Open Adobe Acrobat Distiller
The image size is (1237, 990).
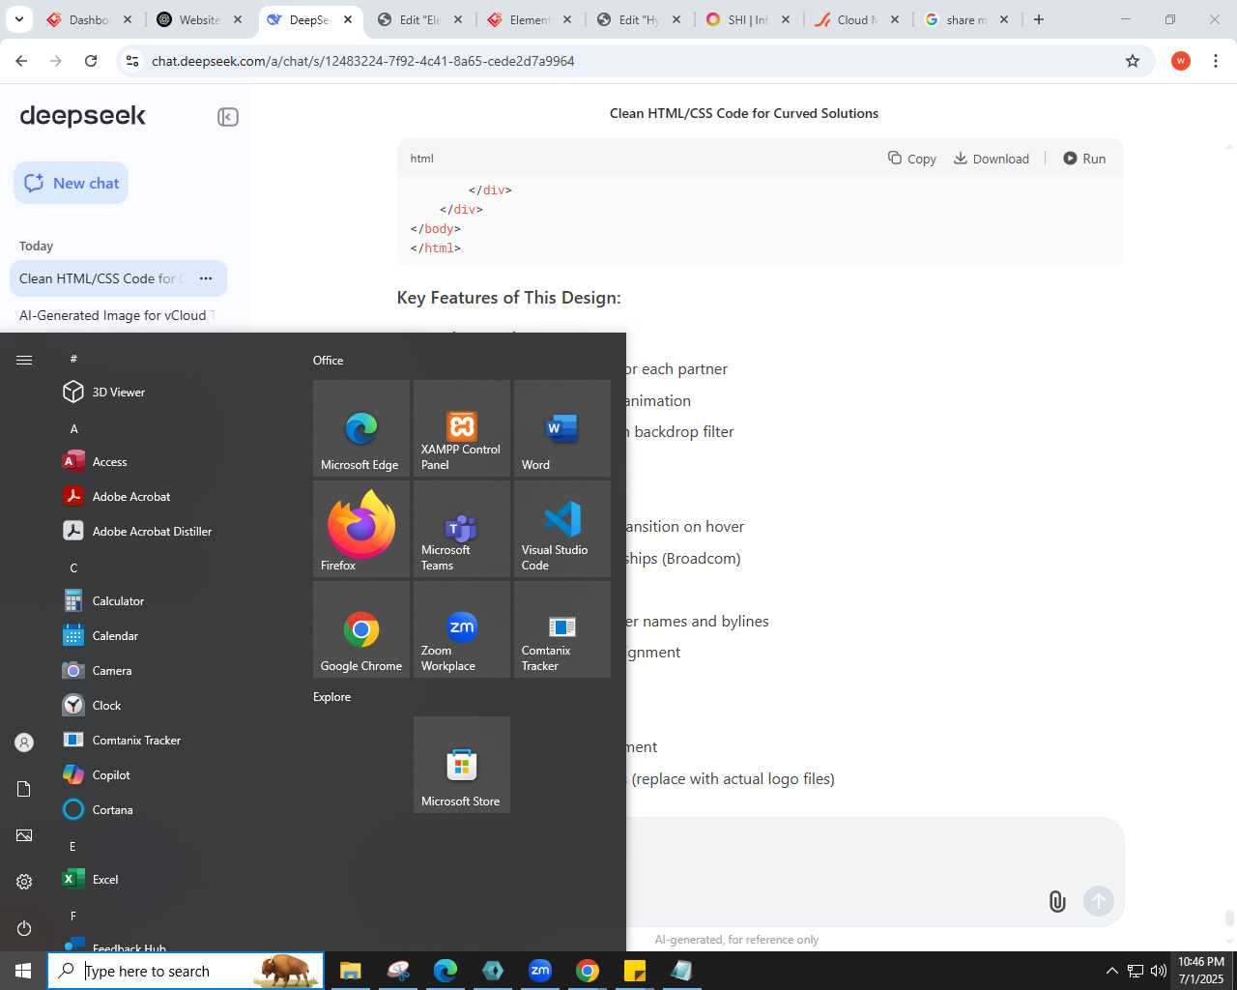click(174, 532)
